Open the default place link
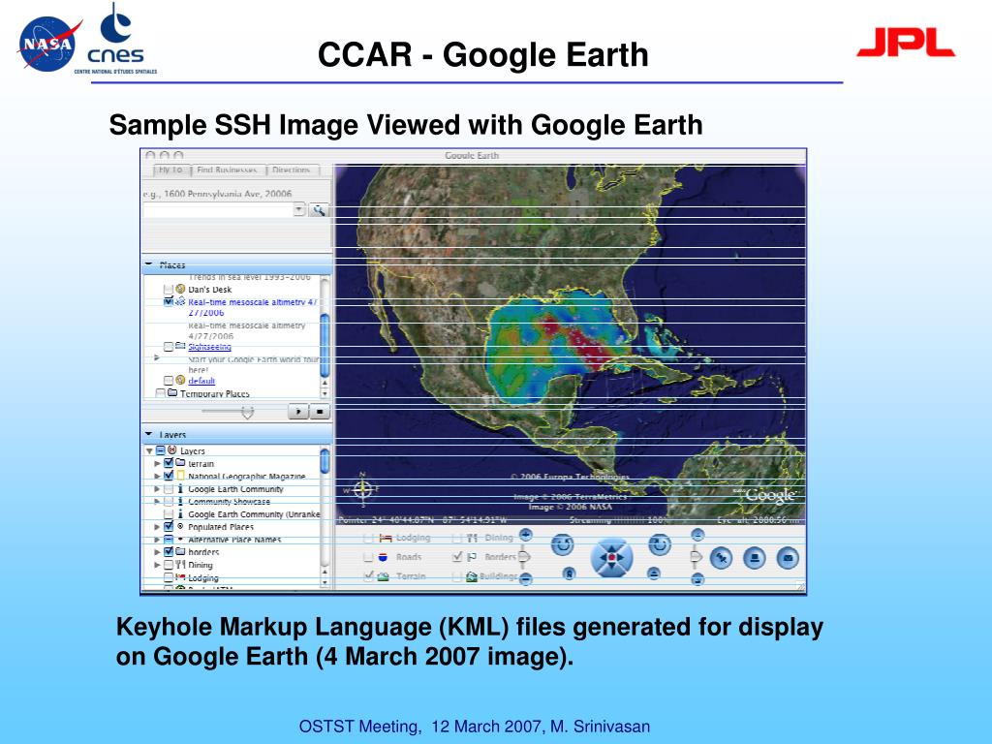The width and height of the screenshot is (992, 744). pyautogui.click(x=201, y=380)
